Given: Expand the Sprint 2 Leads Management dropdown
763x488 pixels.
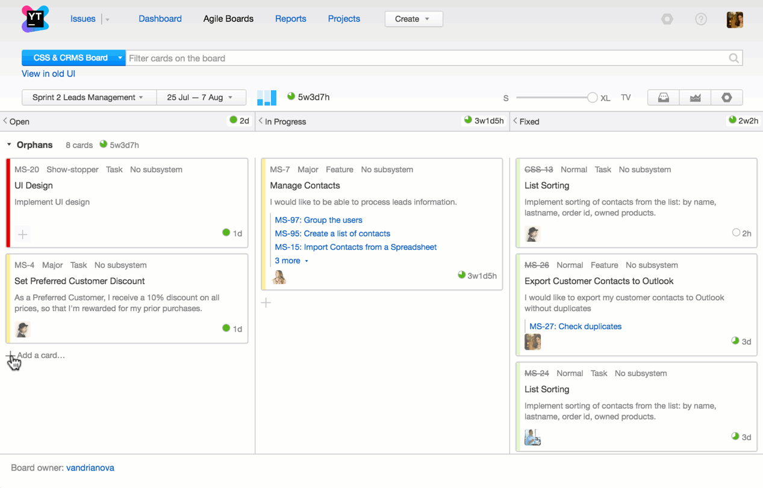Looking at the screenshot, I should point(88,97).
